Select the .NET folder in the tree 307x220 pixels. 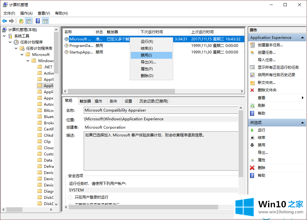click(x=48, y=67)
